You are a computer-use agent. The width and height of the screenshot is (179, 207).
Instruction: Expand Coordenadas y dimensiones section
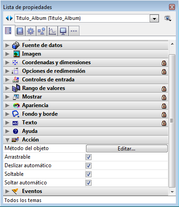[x=7, y=62]
